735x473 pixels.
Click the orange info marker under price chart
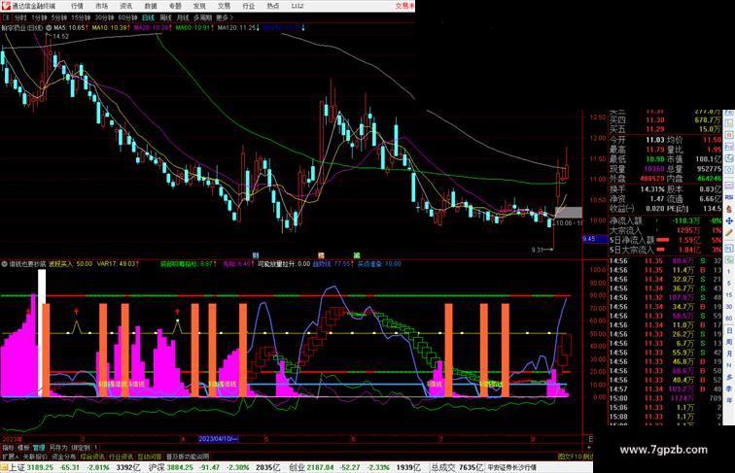pyautogui.click(x=321, y=255)
